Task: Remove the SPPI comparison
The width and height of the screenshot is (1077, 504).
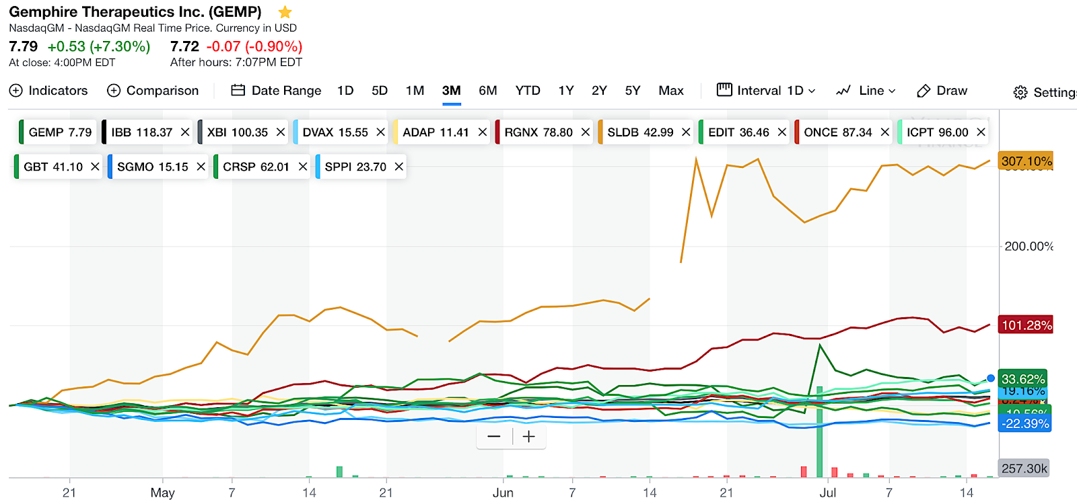Action: (399, 167)
